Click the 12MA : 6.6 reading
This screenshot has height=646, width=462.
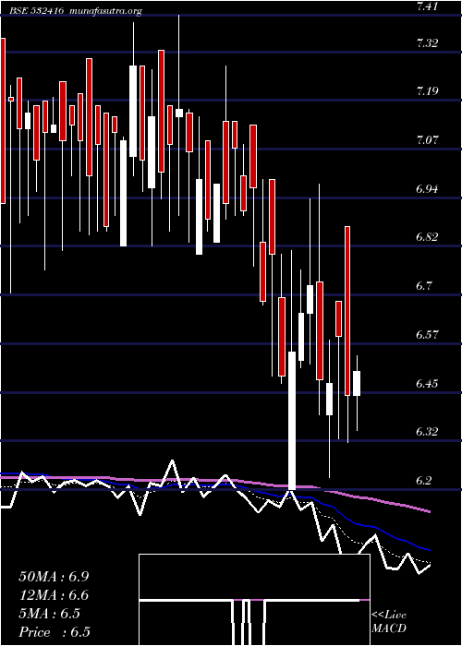point(54,595)
